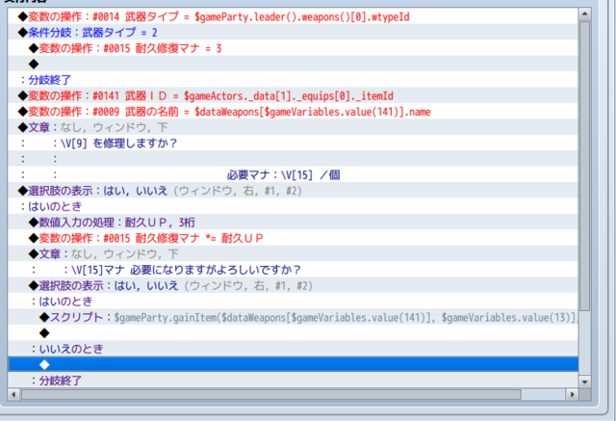
Task: Select the 耐久修復マナ *= 耐久ＵＰ line
Action: [293, 238]
